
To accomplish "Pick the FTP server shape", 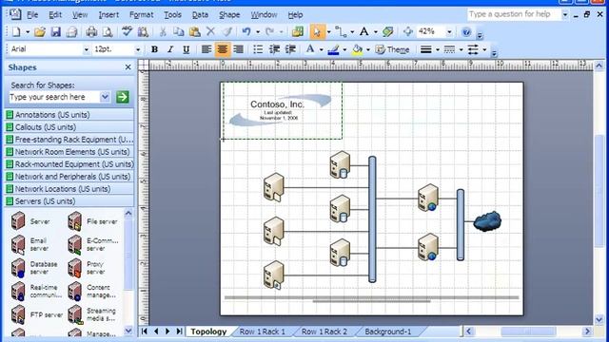I will point(36,314).
